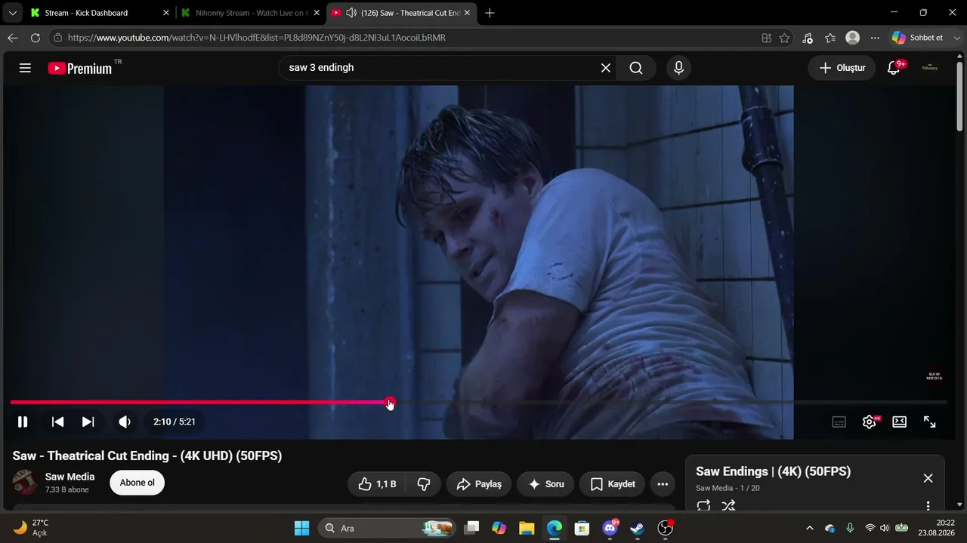Viewport: 967px width, 543px height.
Task: Open more actions three-dot menu below the video
Action: click(x=663, y=484)
